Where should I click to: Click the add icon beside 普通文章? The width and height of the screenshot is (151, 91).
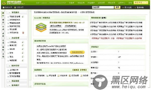tap(23, 45)
